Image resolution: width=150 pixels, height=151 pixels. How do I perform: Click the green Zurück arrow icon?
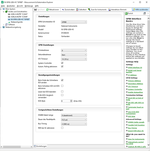(x=126, y=14)
